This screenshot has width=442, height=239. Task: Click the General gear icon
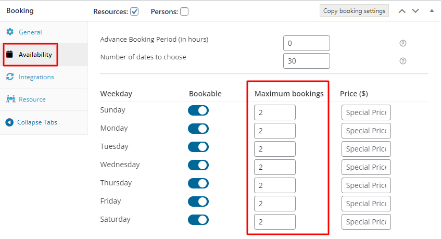(10, 32)
